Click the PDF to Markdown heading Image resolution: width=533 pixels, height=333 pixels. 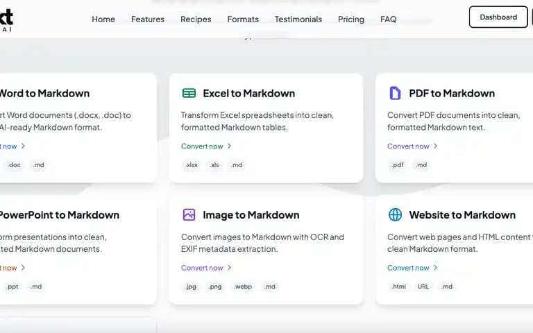tap(452, 93)
